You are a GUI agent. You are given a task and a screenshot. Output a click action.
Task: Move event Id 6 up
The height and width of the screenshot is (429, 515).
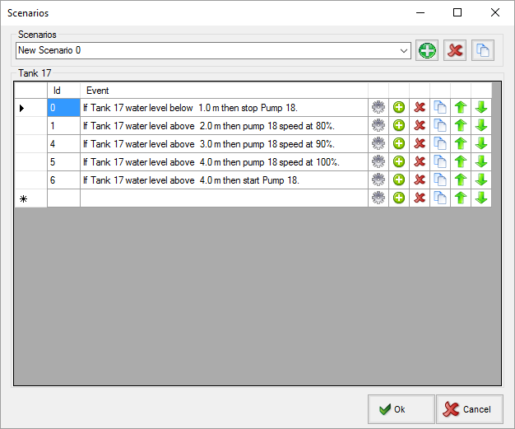pos(461,180)
